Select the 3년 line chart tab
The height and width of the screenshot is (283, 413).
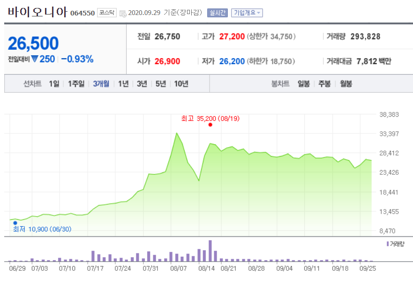[142, 84]
